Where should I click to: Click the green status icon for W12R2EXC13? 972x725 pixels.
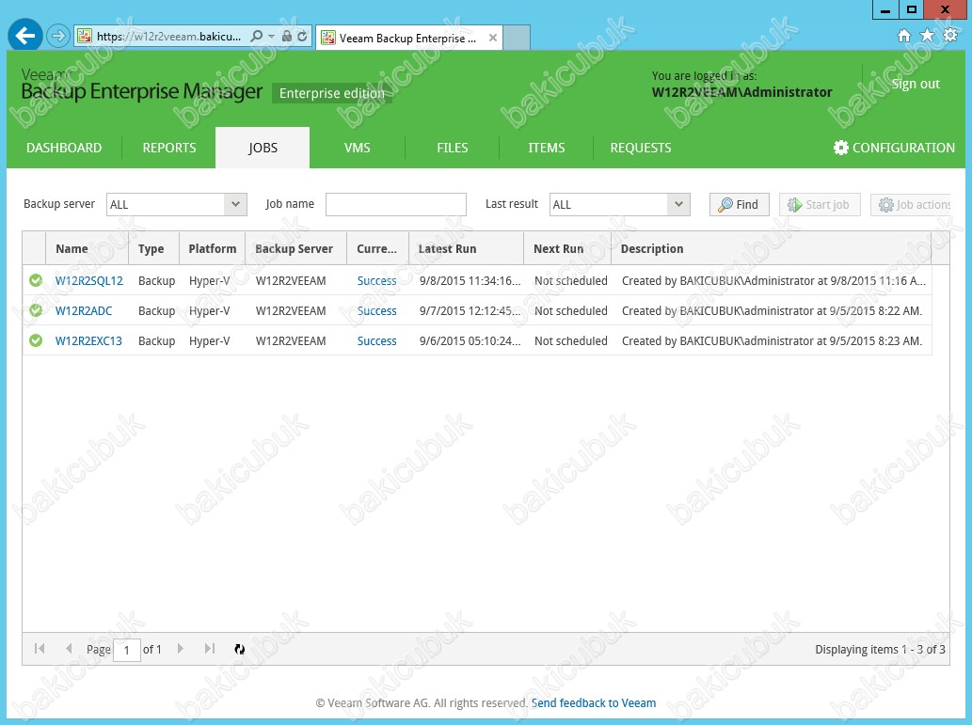click(36, 340)
